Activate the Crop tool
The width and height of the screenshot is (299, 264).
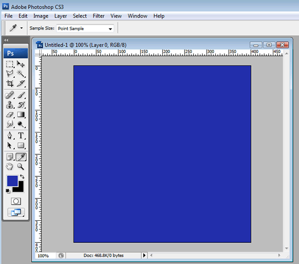[10, 84]
